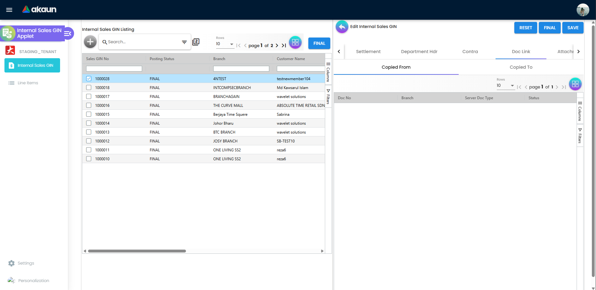
Task: Click the RESET button
Action: point(526,28)
